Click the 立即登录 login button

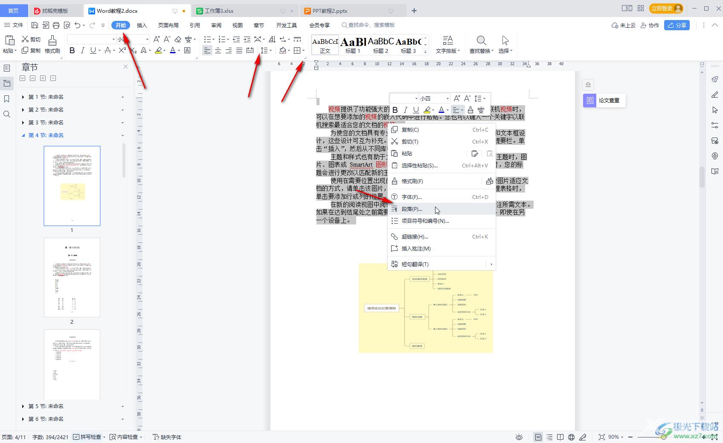pyautogui.click(x=666, y=9)
